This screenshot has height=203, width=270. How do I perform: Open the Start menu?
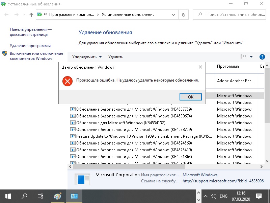tap(7, 196)
